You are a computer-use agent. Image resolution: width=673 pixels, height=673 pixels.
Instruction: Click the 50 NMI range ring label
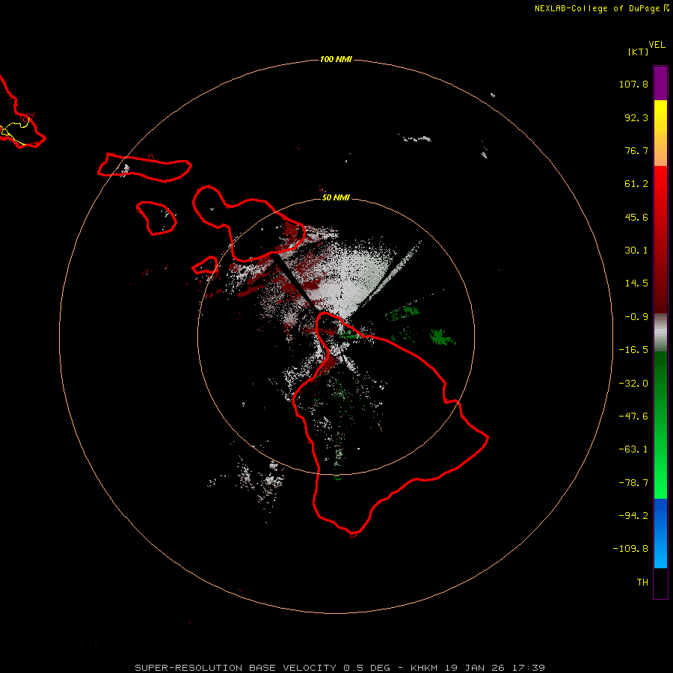(336, 197)
